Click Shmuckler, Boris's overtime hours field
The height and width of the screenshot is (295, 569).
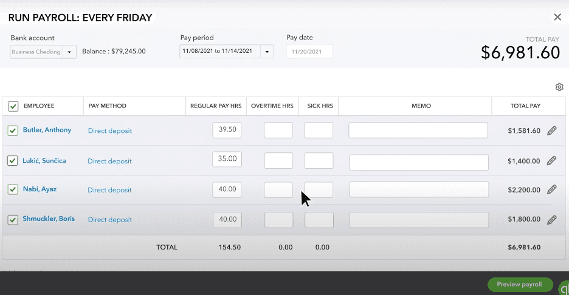(278, 220)
